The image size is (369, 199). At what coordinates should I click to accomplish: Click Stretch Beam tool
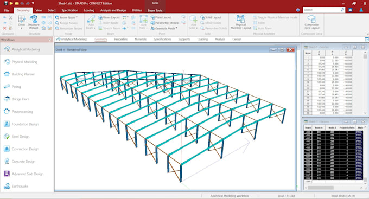109,28
